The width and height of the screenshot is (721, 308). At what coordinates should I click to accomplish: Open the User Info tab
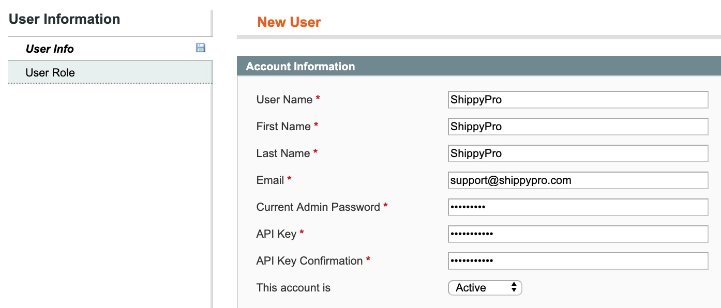(110, 49)
